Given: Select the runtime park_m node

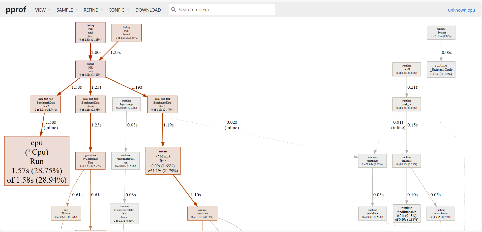Looking at the screenshot, I should coord(407,104).
